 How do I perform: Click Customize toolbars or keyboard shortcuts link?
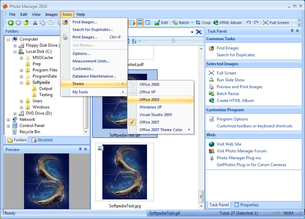coord(255,126)
